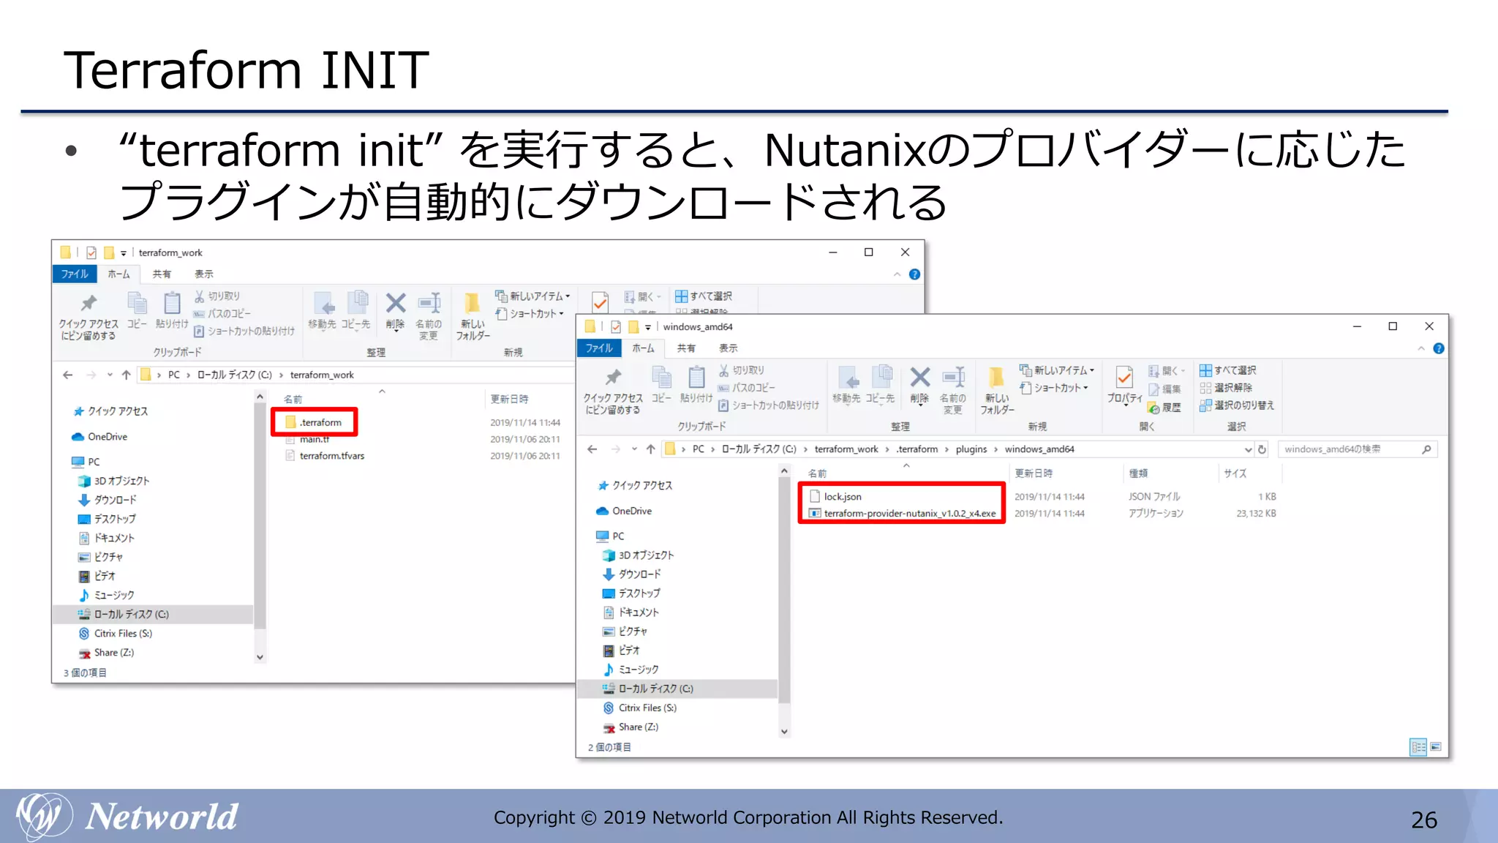Switch to large icons view in windows_amd64

(1436, 747)
